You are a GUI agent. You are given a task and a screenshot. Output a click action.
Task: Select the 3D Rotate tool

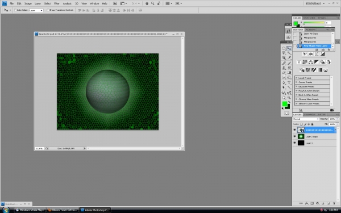284,93
